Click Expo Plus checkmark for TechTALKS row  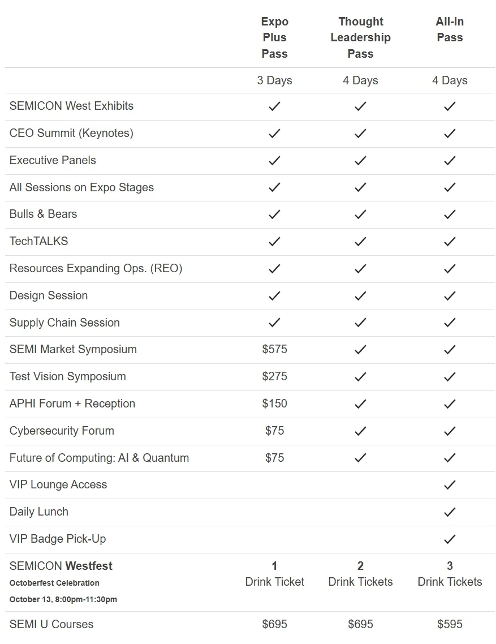tap(274, 242)
